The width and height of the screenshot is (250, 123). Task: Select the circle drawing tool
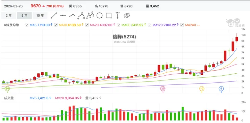click(99, 16)
